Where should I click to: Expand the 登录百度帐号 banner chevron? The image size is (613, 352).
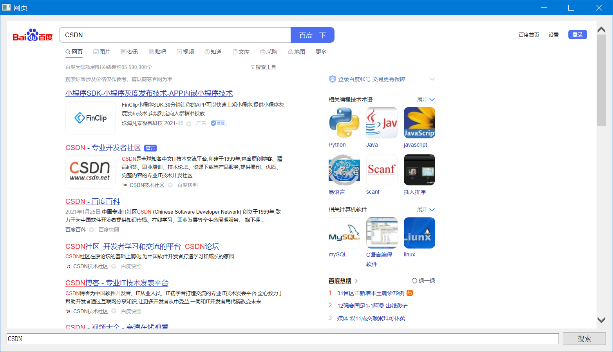(x=432, y=79)
